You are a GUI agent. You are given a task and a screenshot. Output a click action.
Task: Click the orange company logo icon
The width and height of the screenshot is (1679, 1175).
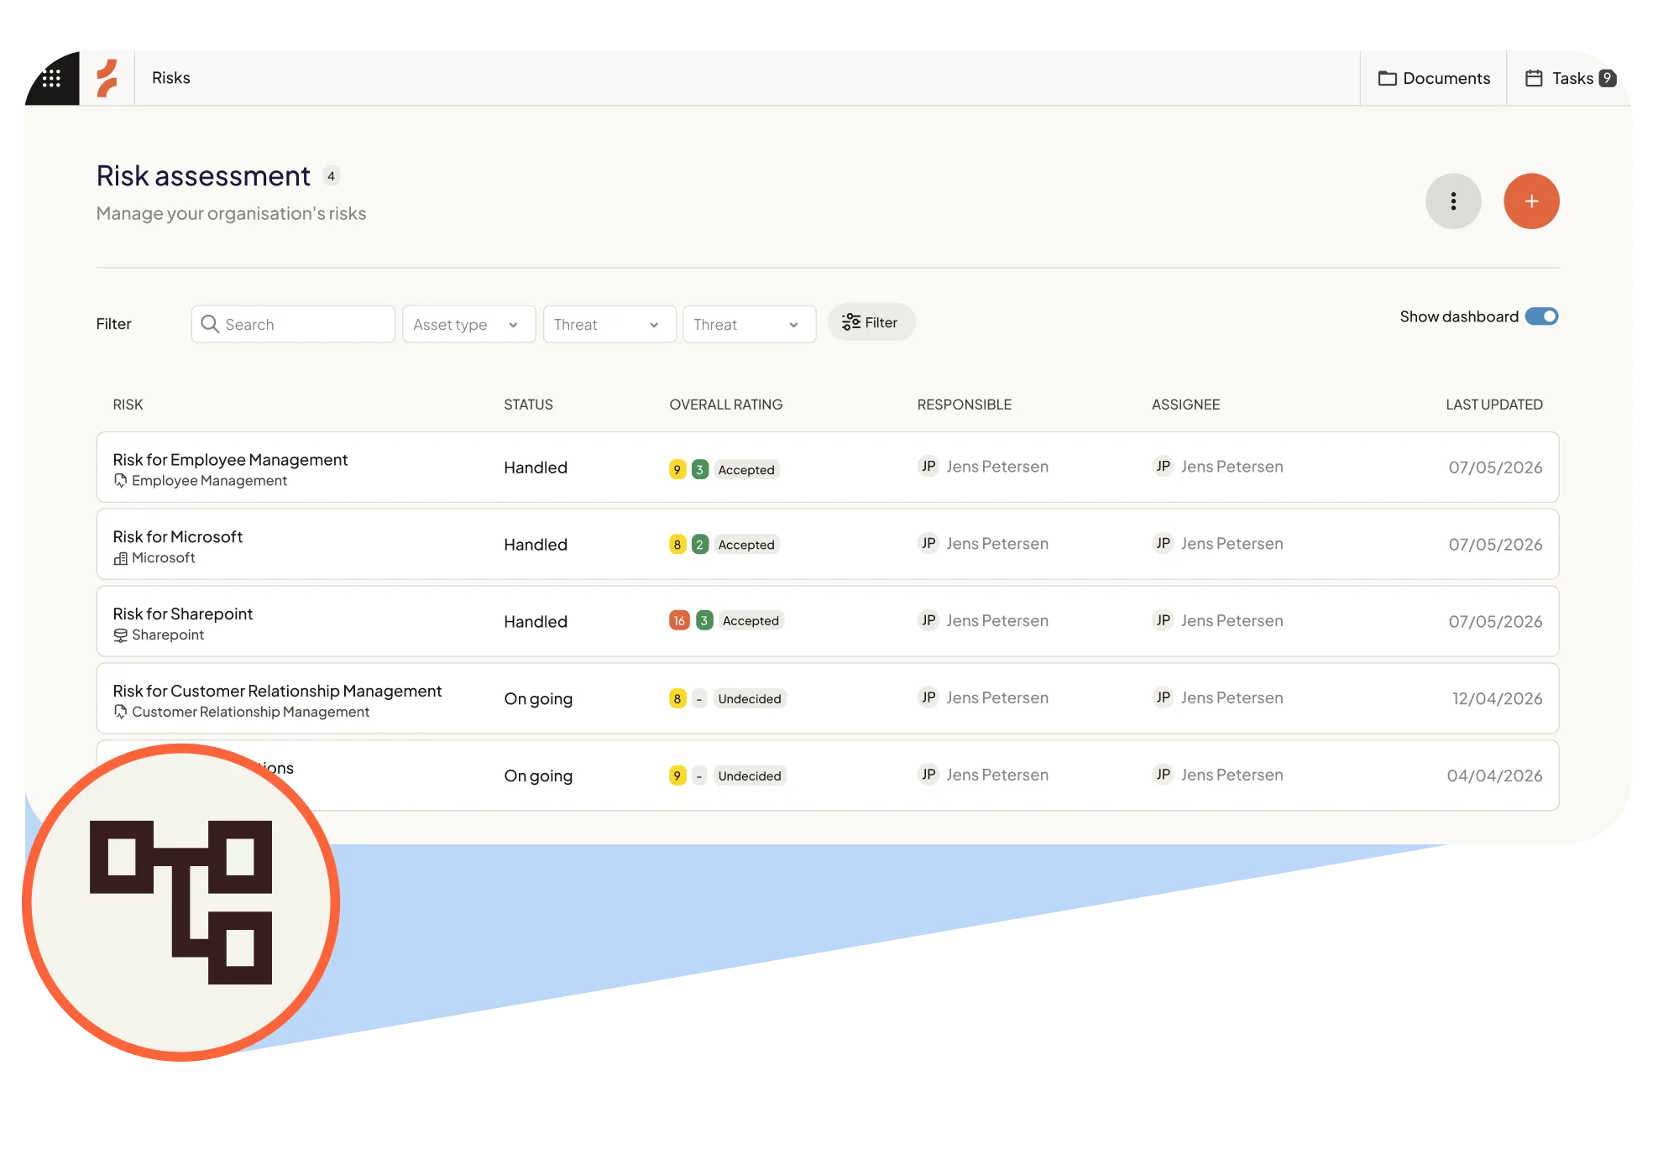107,78
